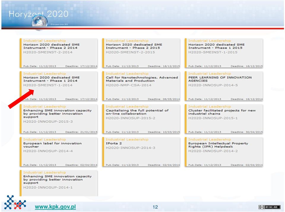The image size is (285, 212).
Task: Click 'Industrial Leadership' label on IPorta 2 card
Action: [x=127, y=139]
